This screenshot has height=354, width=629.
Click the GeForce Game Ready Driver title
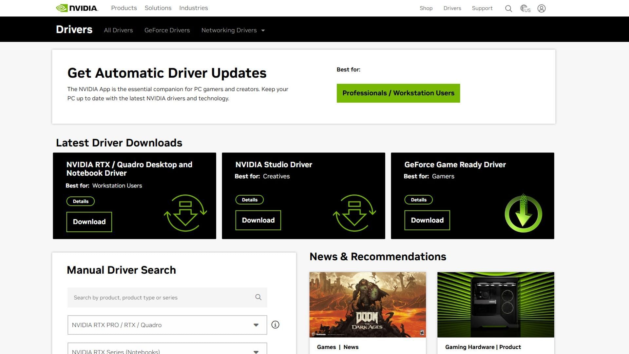pyautogui.click(x=455, y=165)
